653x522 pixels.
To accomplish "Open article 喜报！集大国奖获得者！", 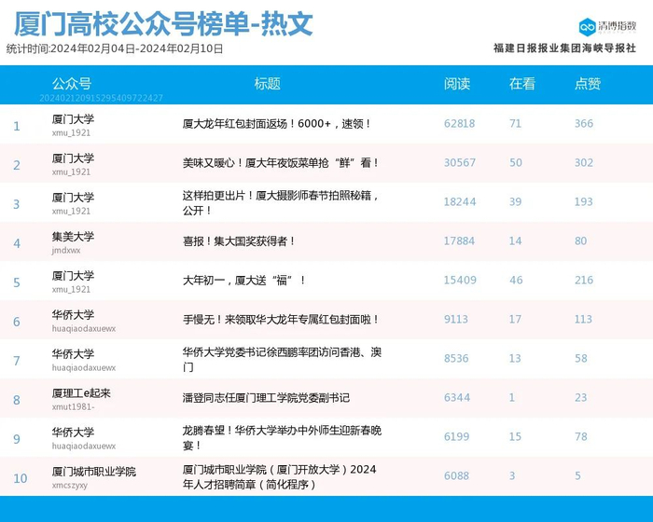I will click(x=239, y=241).
